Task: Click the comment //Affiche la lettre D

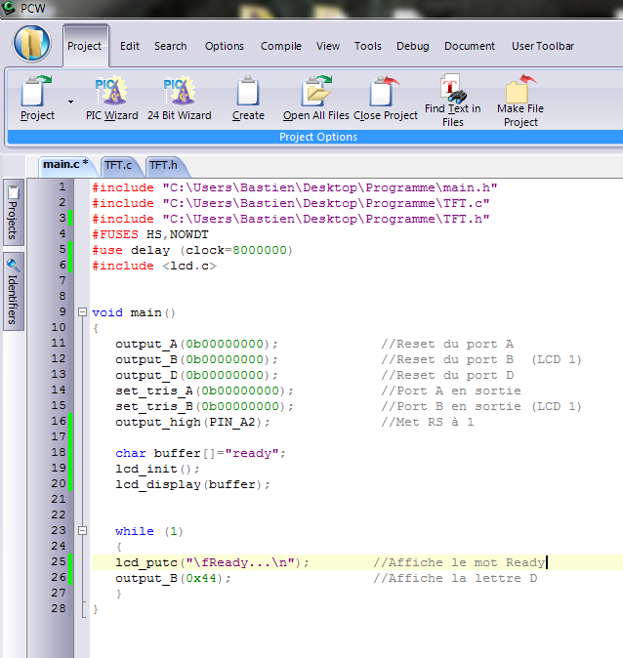Action: 455,578
